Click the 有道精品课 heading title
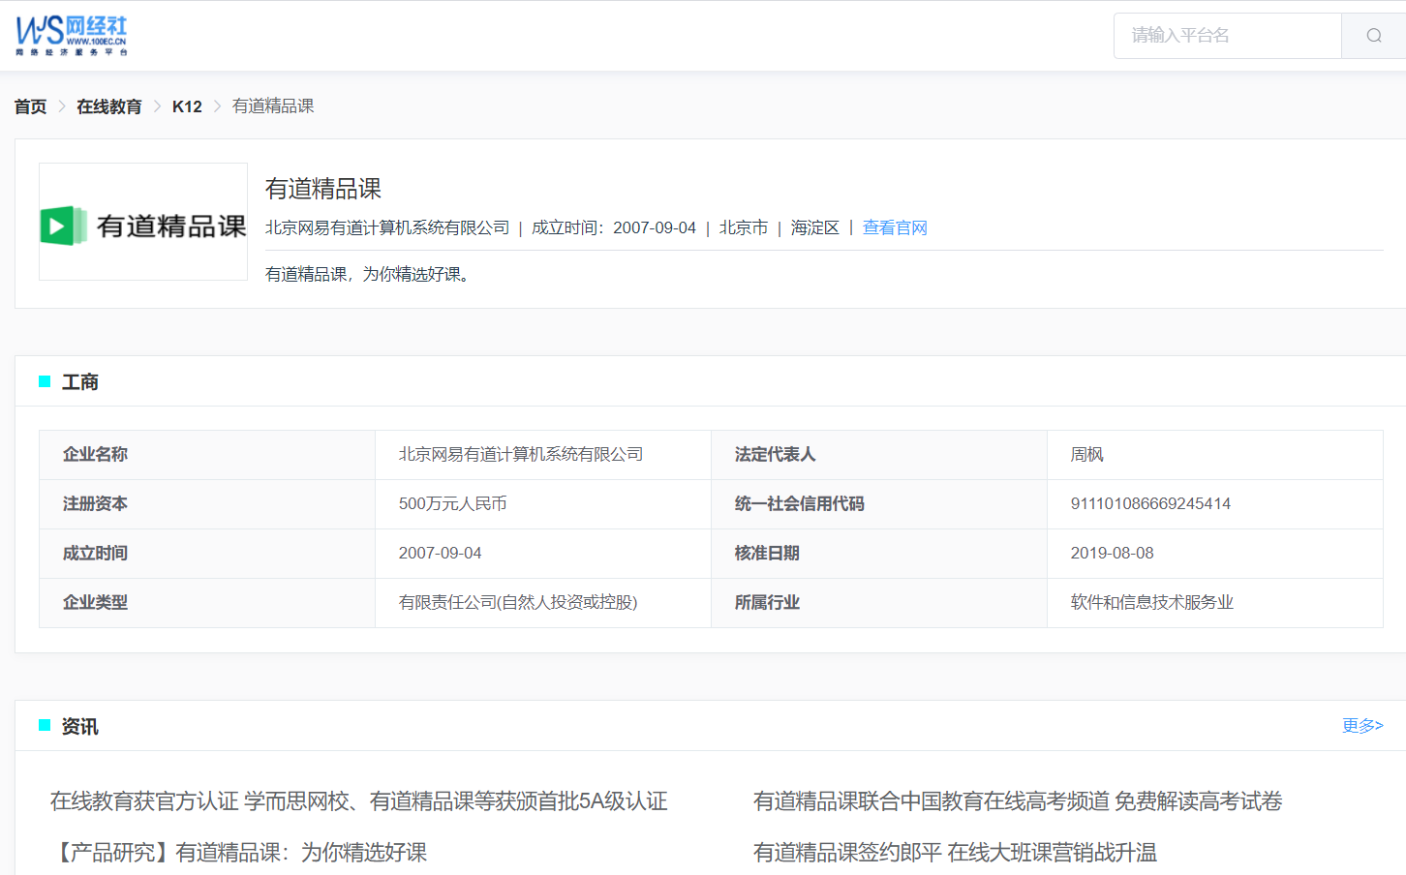Screen dimensions: 1406x875 pos(323,189)
